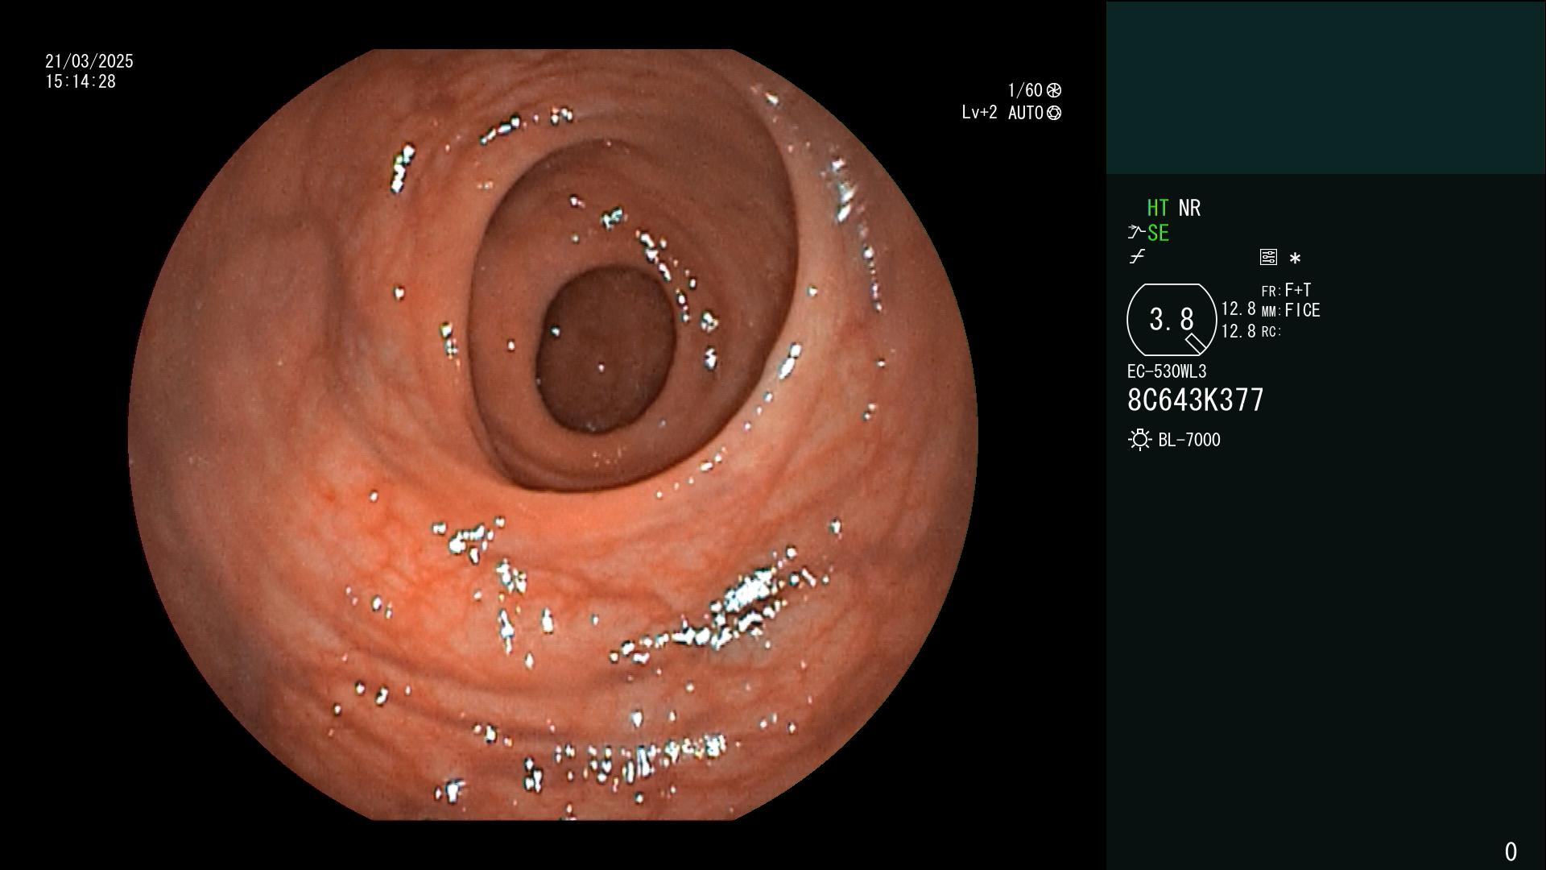1546x870 pixels.
Task: Click the asterisk indicator
Action: [1295, 259]
